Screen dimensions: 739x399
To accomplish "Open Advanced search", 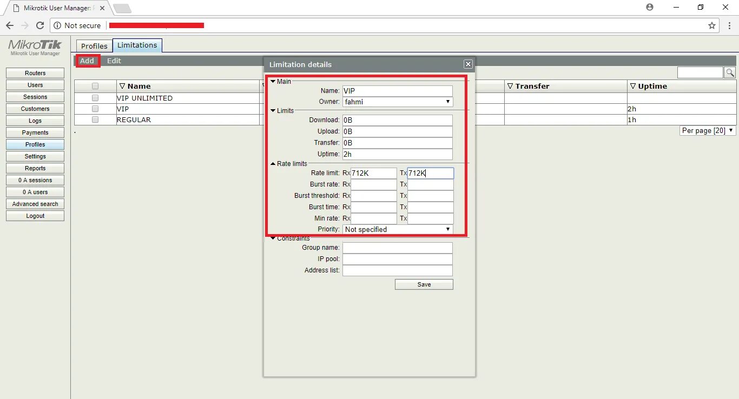I will (35, 204).
